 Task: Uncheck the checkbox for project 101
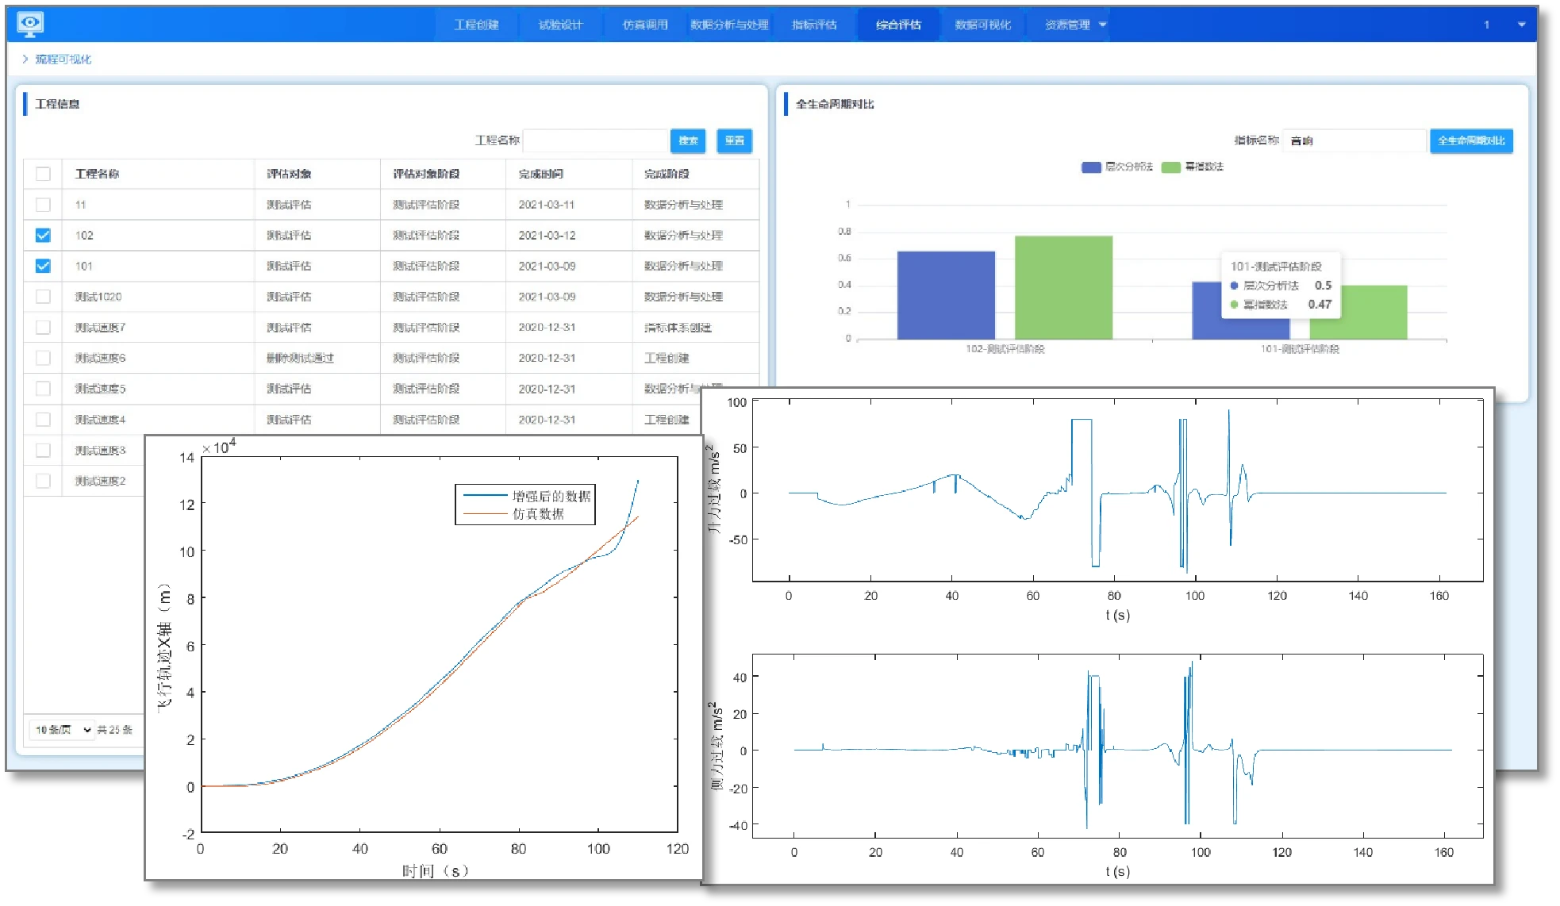[44, 266]
